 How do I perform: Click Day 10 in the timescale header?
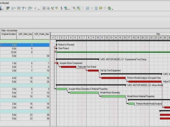(98, 38)
